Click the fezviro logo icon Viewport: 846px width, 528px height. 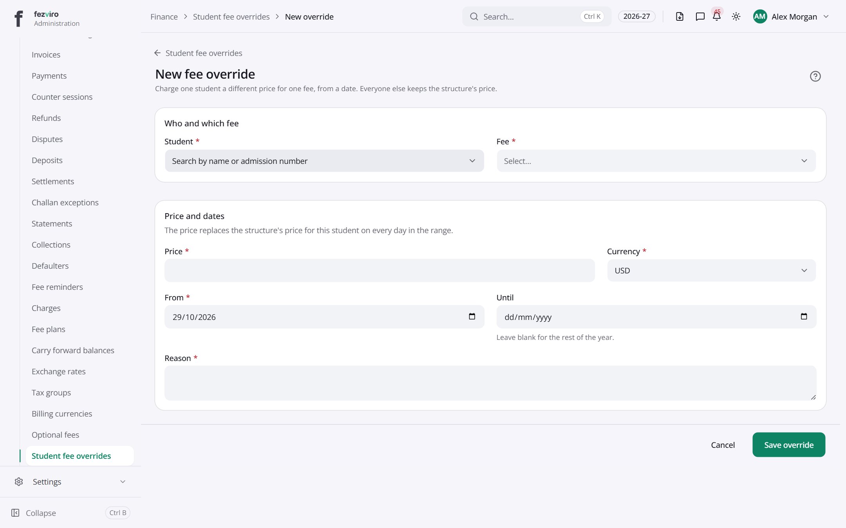pos(18,18)
